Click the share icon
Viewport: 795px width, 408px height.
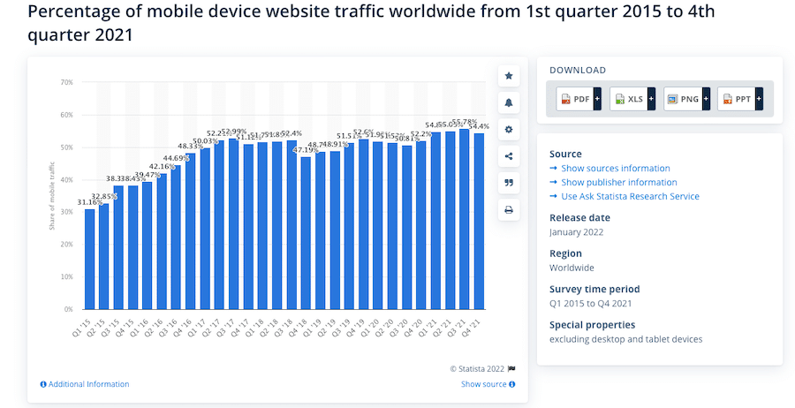point(509,156)
